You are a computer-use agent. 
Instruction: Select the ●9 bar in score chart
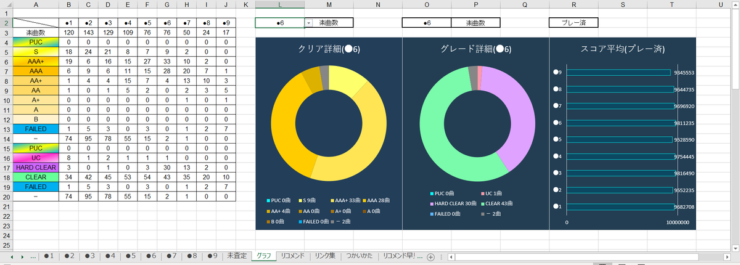tap(619, 72)
